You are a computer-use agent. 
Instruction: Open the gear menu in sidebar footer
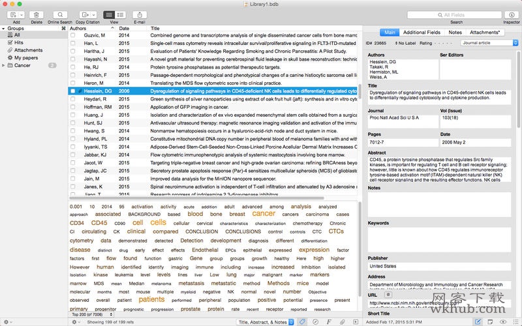7,322
